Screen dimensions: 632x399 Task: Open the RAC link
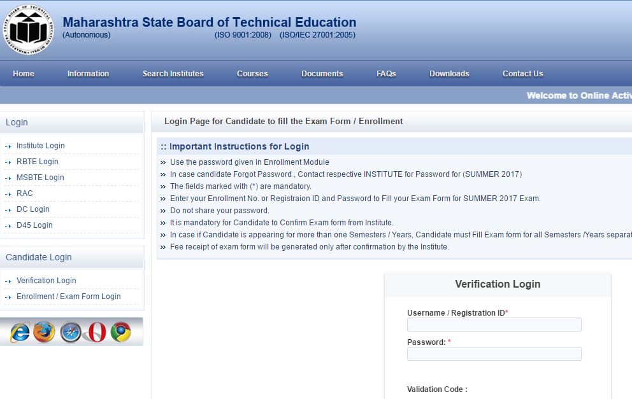[x=25, y=193]
